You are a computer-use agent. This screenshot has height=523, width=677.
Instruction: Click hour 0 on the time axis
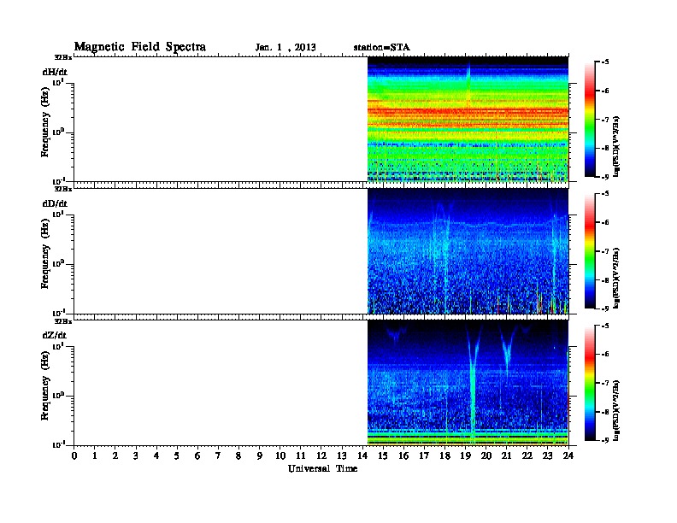74,456
